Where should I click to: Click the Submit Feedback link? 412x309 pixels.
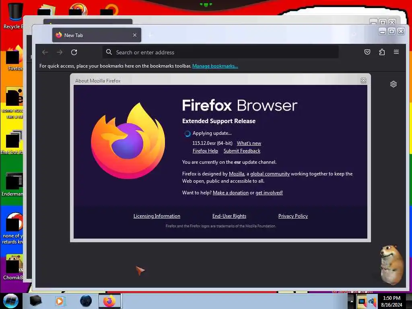coord(242,151)
